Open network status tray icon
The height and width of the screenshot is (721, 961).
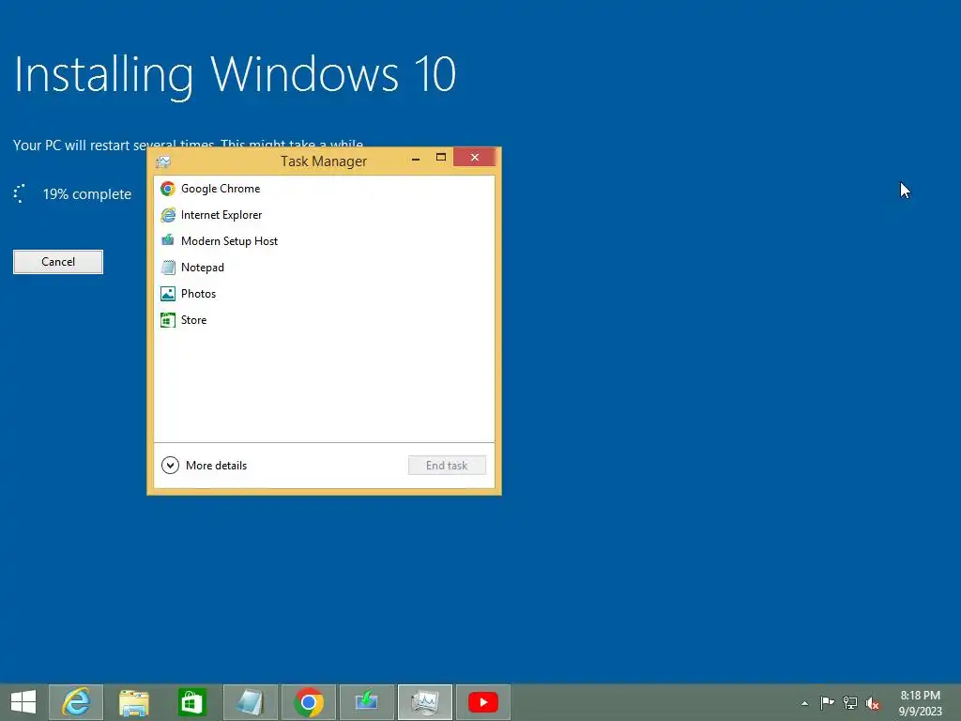tap(850, 703)
